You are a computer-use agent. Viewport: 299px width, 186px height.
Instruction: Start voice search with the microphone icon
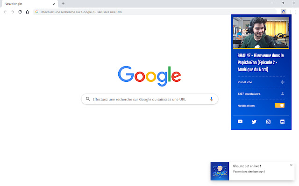coord(212,99)
